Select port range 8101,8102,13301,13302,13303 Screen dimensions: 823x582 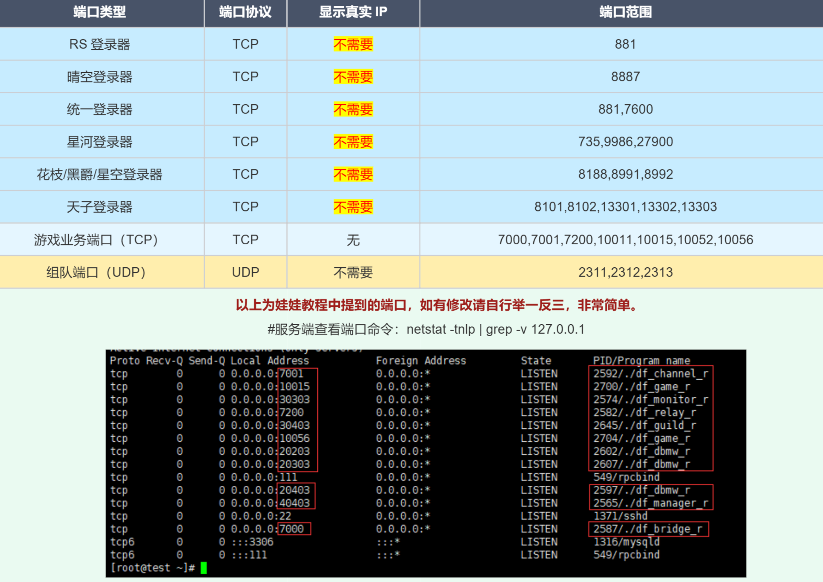(x=625, y=207)
